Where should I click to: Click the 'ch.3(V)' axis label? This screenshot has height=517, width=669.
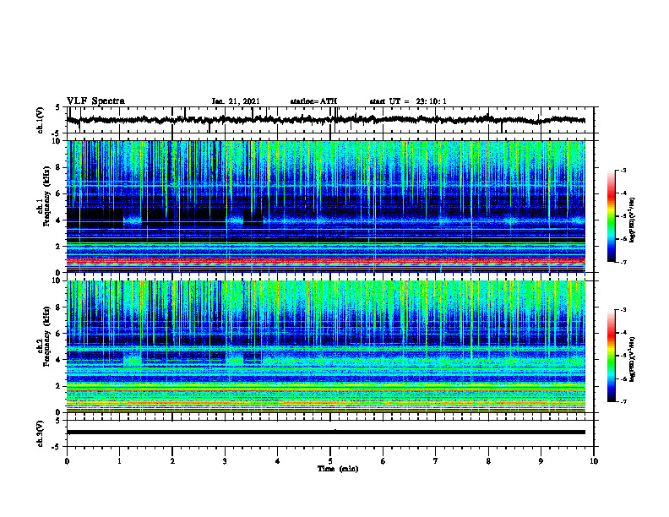coord(41,434)
